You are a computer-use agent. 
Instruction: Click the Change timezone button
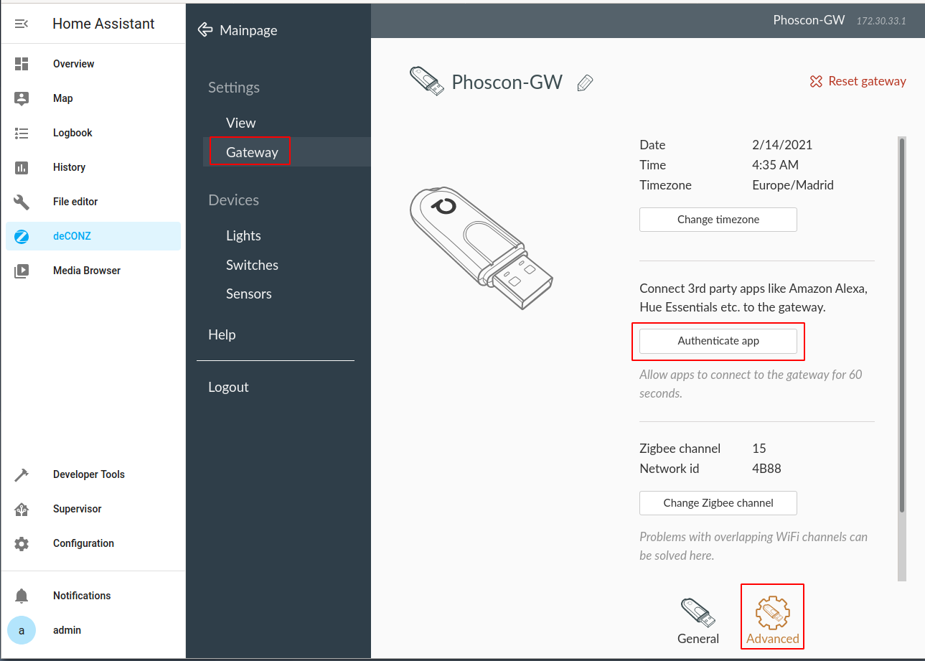click(718, 220)
